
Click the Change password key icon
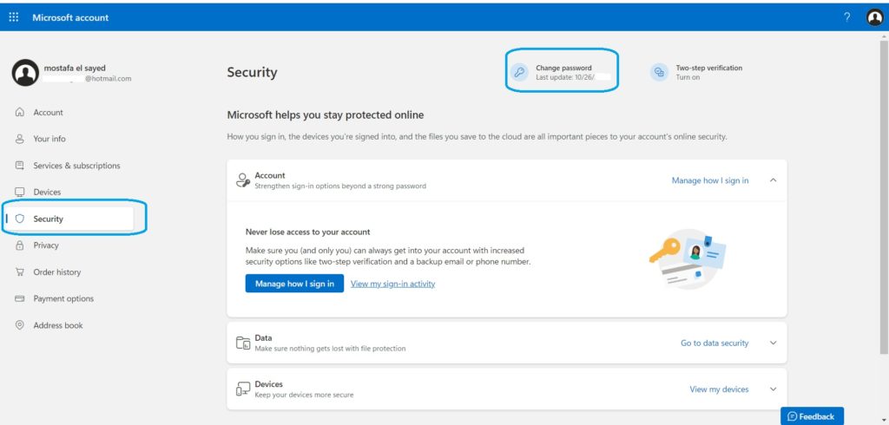point(520,73)
